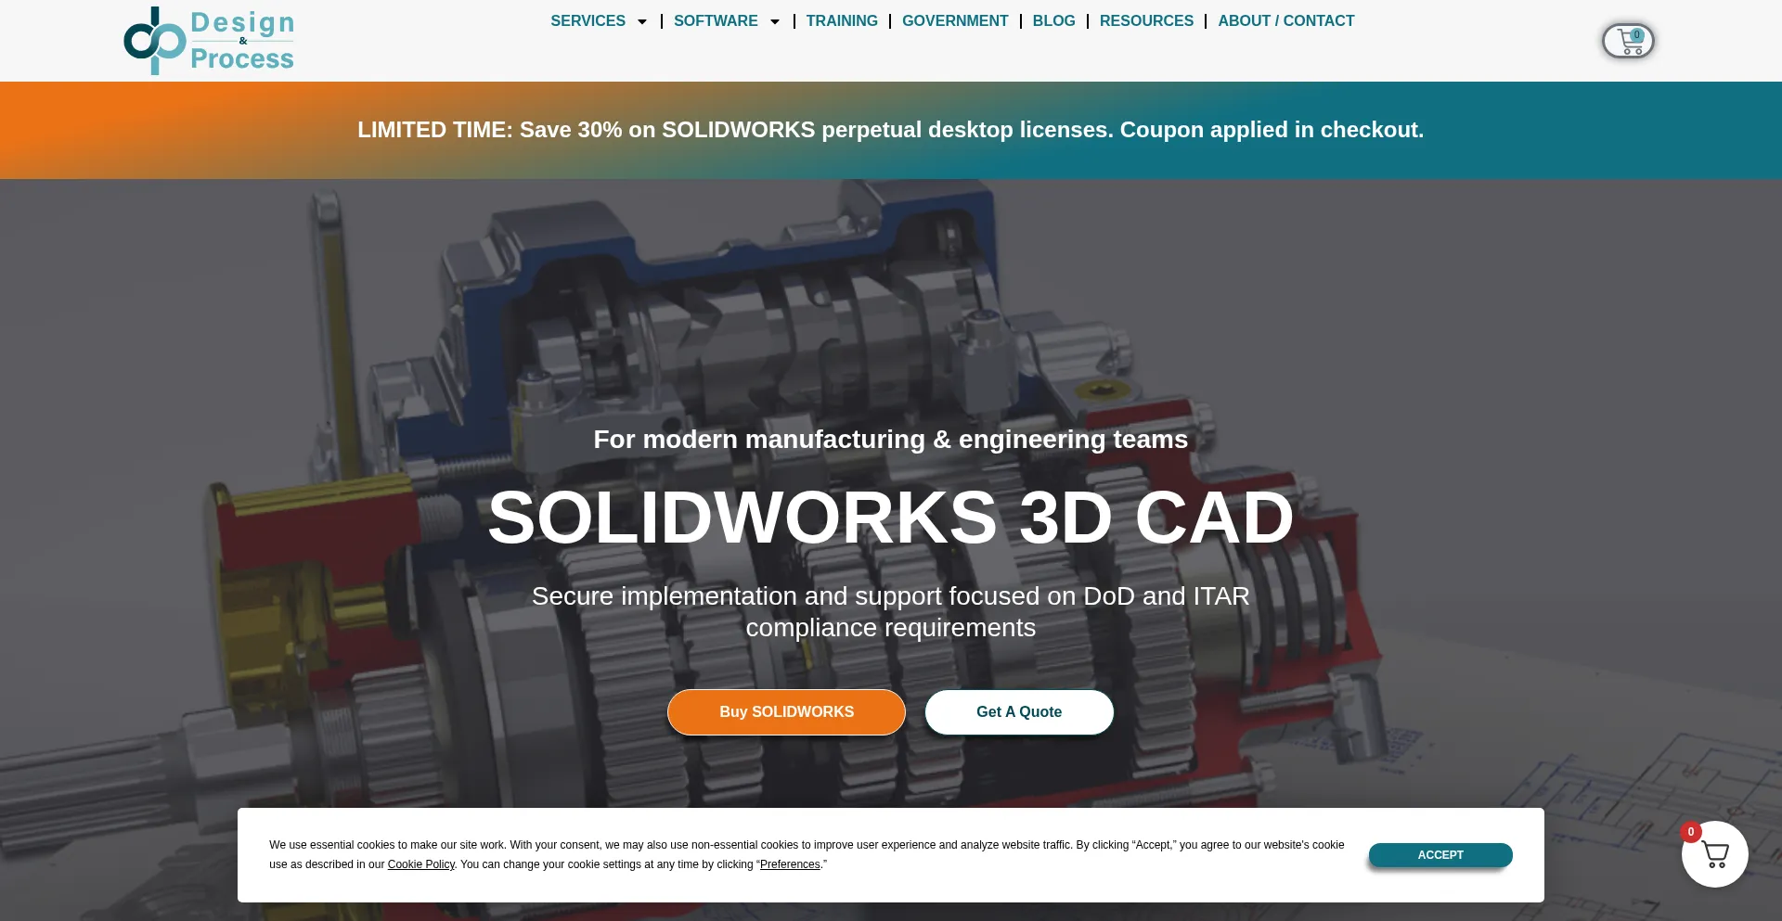Select ABOUT / CONTACT in the navigation

[1285, 21]
